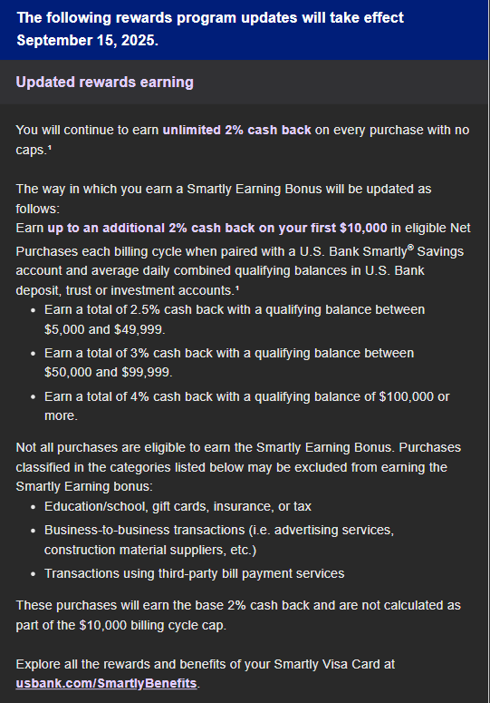Select the September 15, 2025 banner headline
490x703 pixels.
[210, 29]
